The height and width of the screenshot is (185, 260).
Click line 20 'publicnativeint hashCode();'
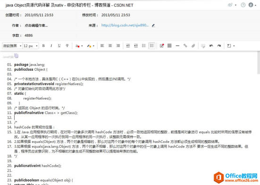pos(38,166)
